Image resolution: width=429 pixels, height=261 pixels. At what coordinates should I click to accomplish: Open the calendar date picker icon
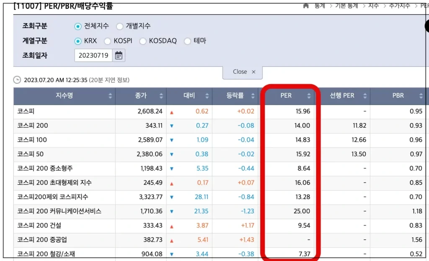click(x=119, y=56)
